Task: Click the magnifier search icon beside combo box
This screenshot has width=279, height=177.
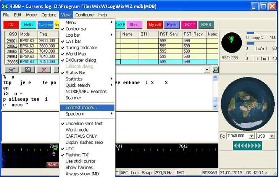Action: coord(216,69)
